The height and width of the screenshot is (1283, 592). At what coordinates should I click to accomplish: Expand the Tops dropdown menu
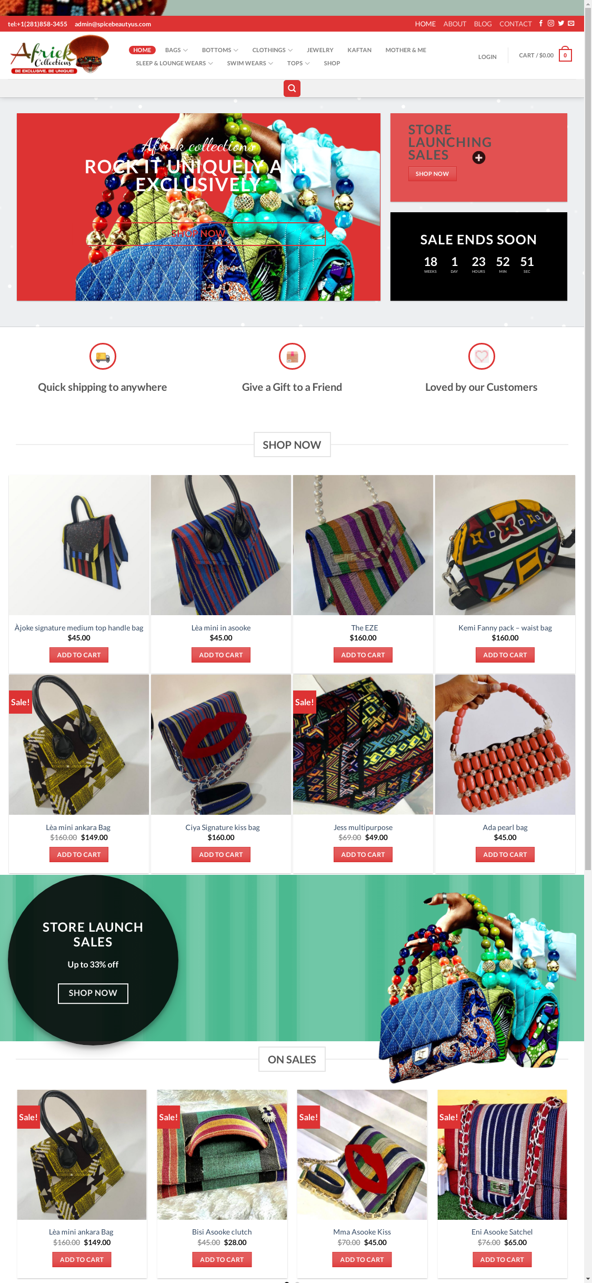pos(298,63)
